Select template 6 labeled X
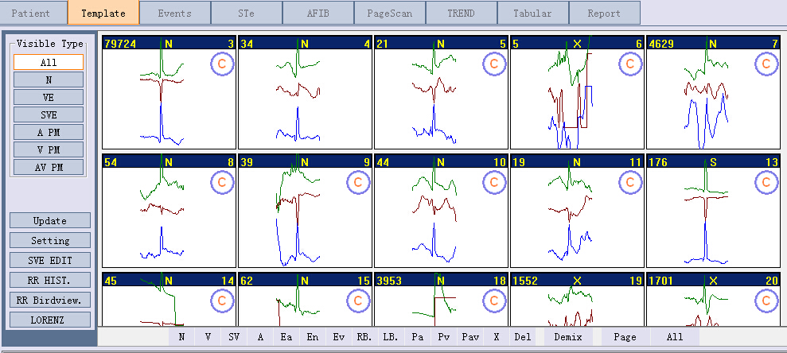The height and width of the screenshot is (353, 787). [x=577, y=92]
